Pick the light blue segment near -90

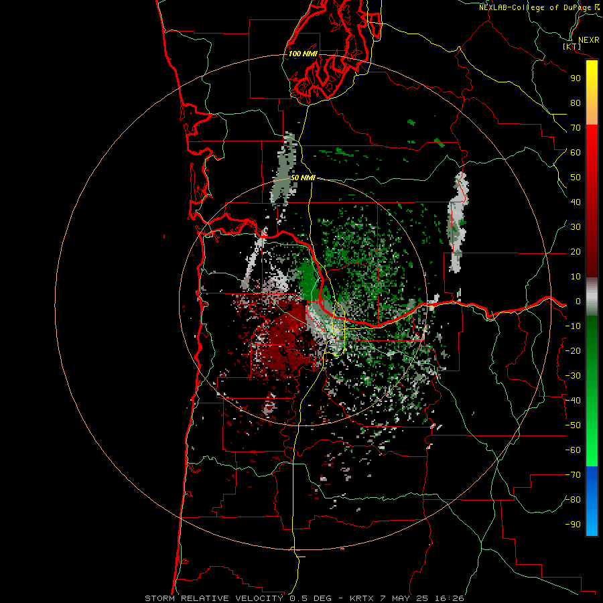(x=592, y=525)
